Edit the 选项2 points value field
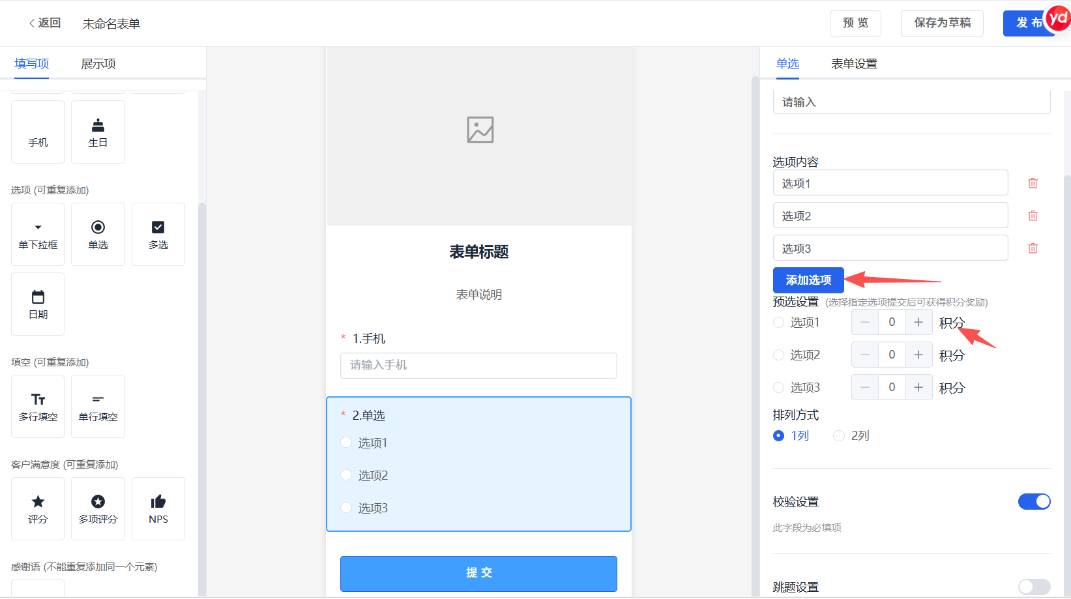Screen dimensions: 1071x599 [x=892, y=355]
